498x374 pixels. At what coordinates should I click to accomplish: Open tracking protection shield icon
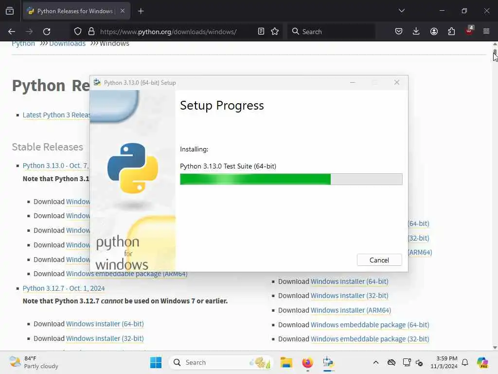pos(77,32)
